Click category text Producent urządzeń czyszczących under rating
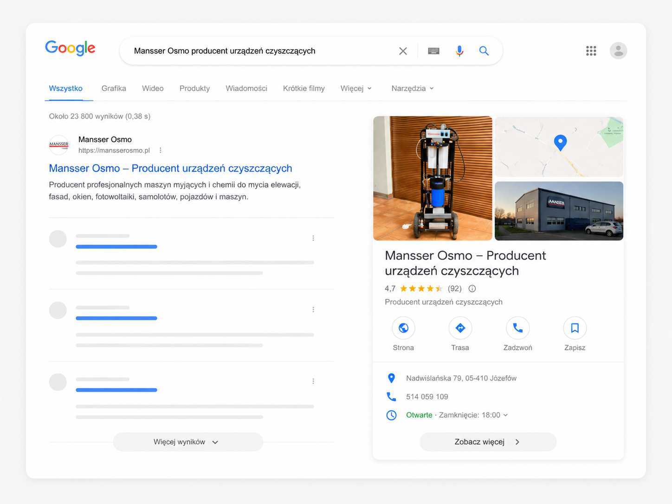Viewport: 672px width, 504px height. [x=444, y=302]
